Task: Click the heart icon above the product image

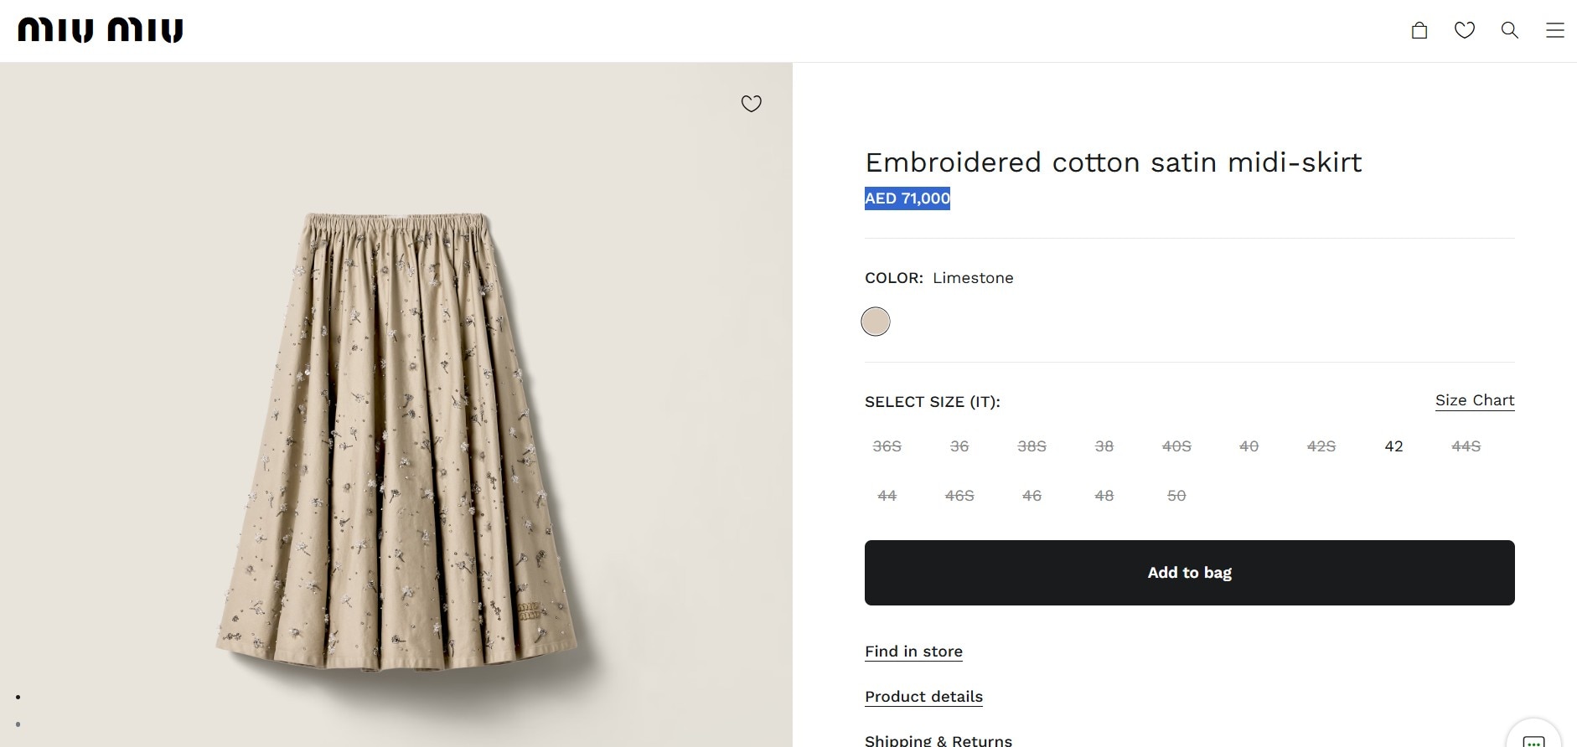Action: [752, 103]
